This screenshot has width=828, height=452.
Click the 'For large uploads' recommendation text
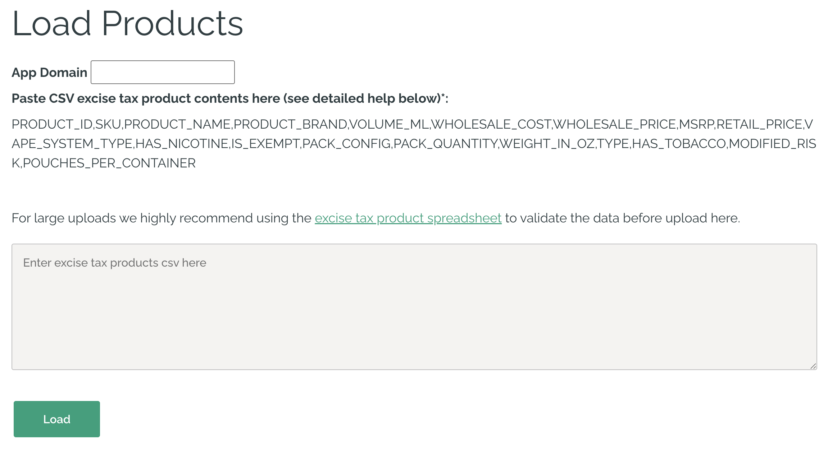[x=161, y=218]
